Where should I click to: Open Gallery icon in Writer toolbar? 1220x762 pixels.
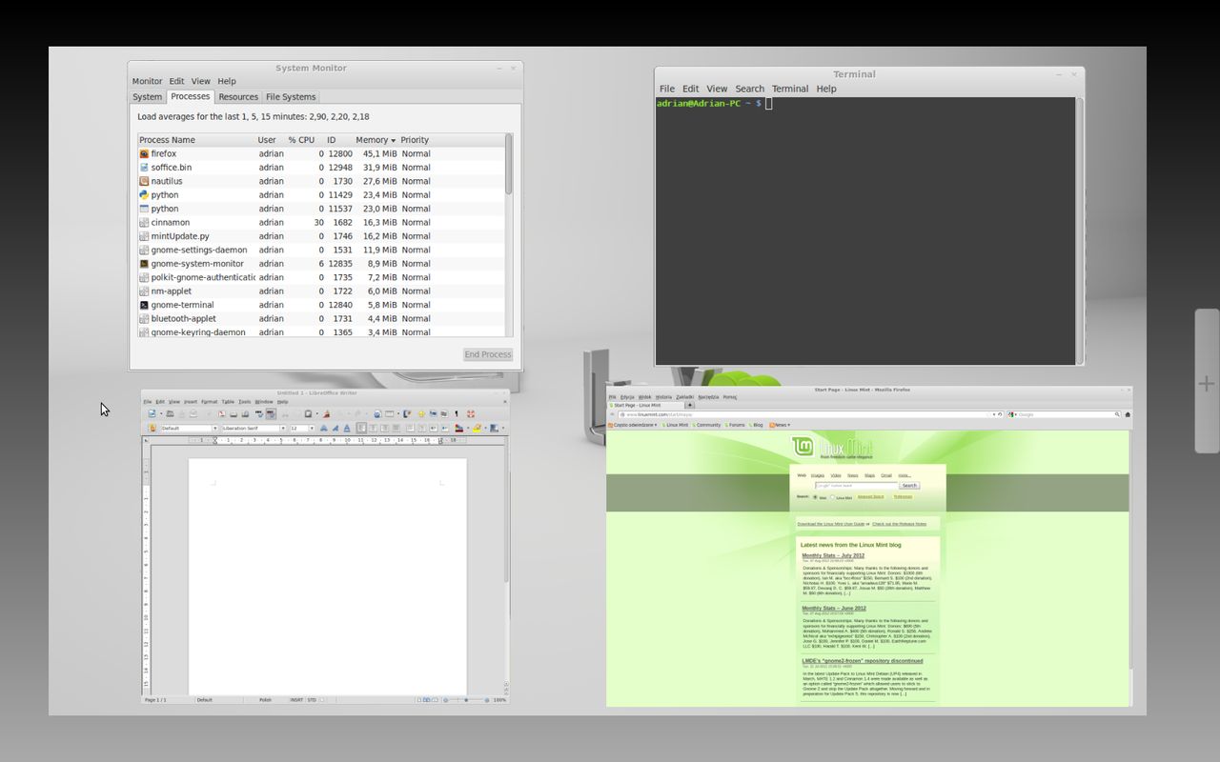click(x=433, y=413)
